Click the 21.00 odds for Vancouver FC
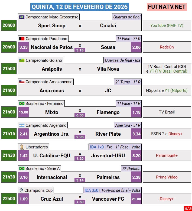The width and height of the screenshot is (192, 211). point(136,199)
